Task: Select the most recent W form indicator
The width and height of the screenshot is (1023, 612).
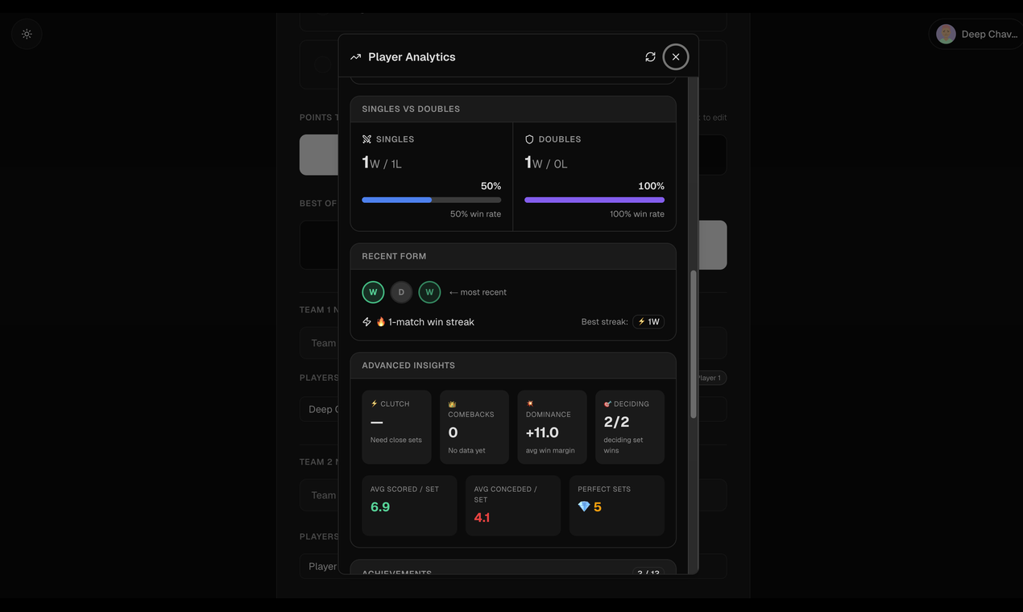Action: [429, 292]
